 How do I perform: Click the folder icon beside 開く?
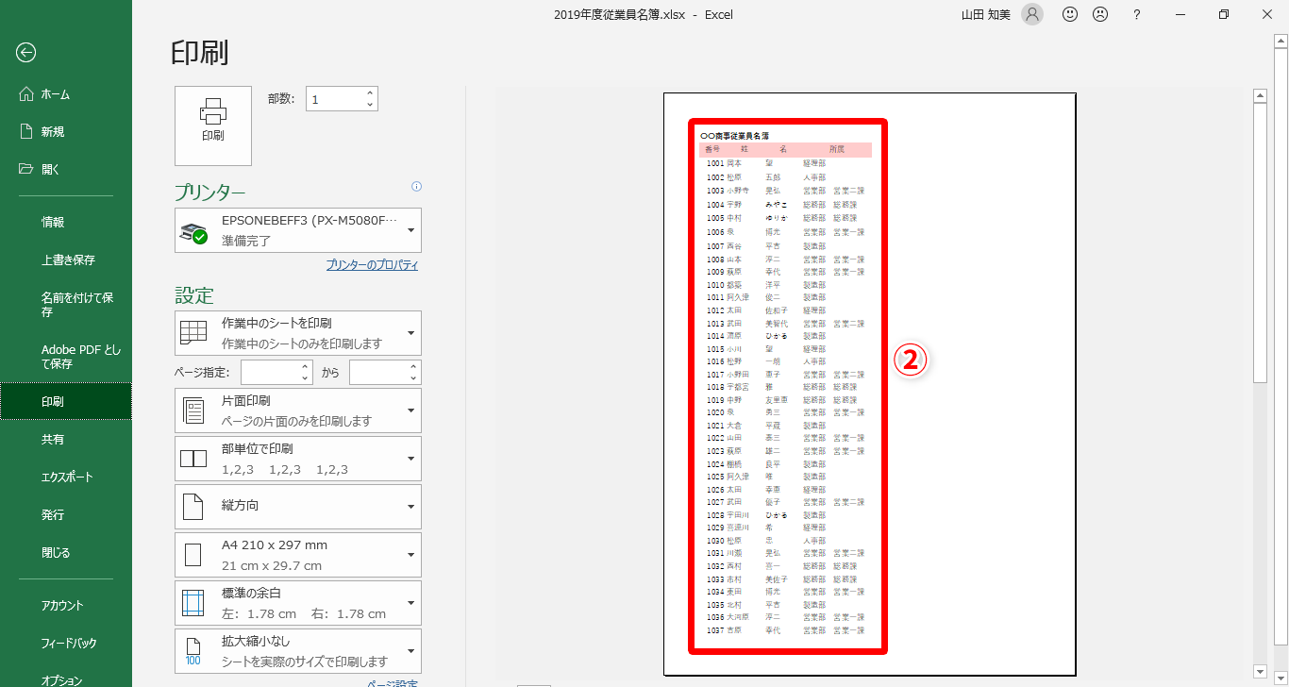(26, 169)
